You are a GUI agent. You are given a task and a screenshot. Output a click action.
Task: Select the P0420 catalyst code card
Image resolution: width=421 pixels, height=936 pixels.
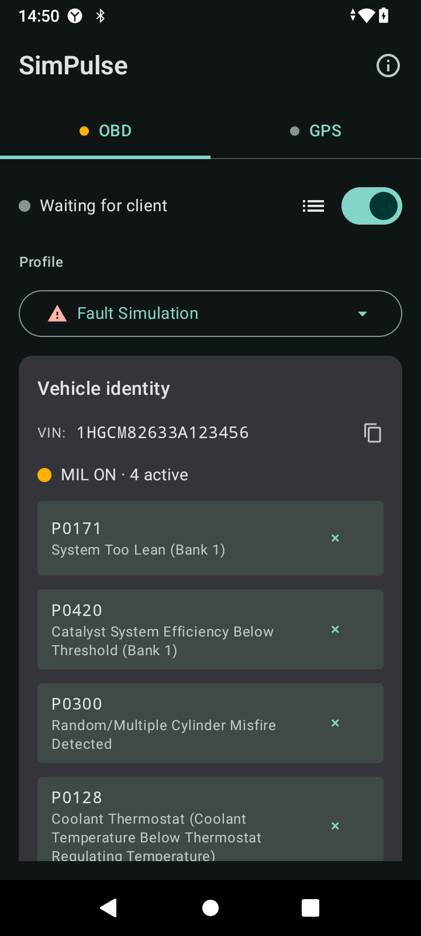(x=210, y=629)
